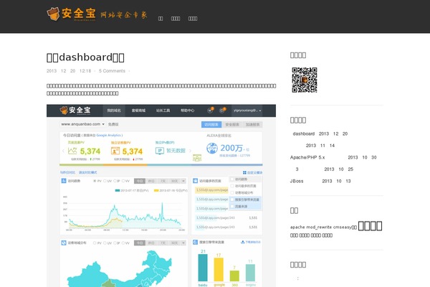430x287 pixels.
Task: Open the yigeyouxiang account dropdown
Action: tap(247, 110)
